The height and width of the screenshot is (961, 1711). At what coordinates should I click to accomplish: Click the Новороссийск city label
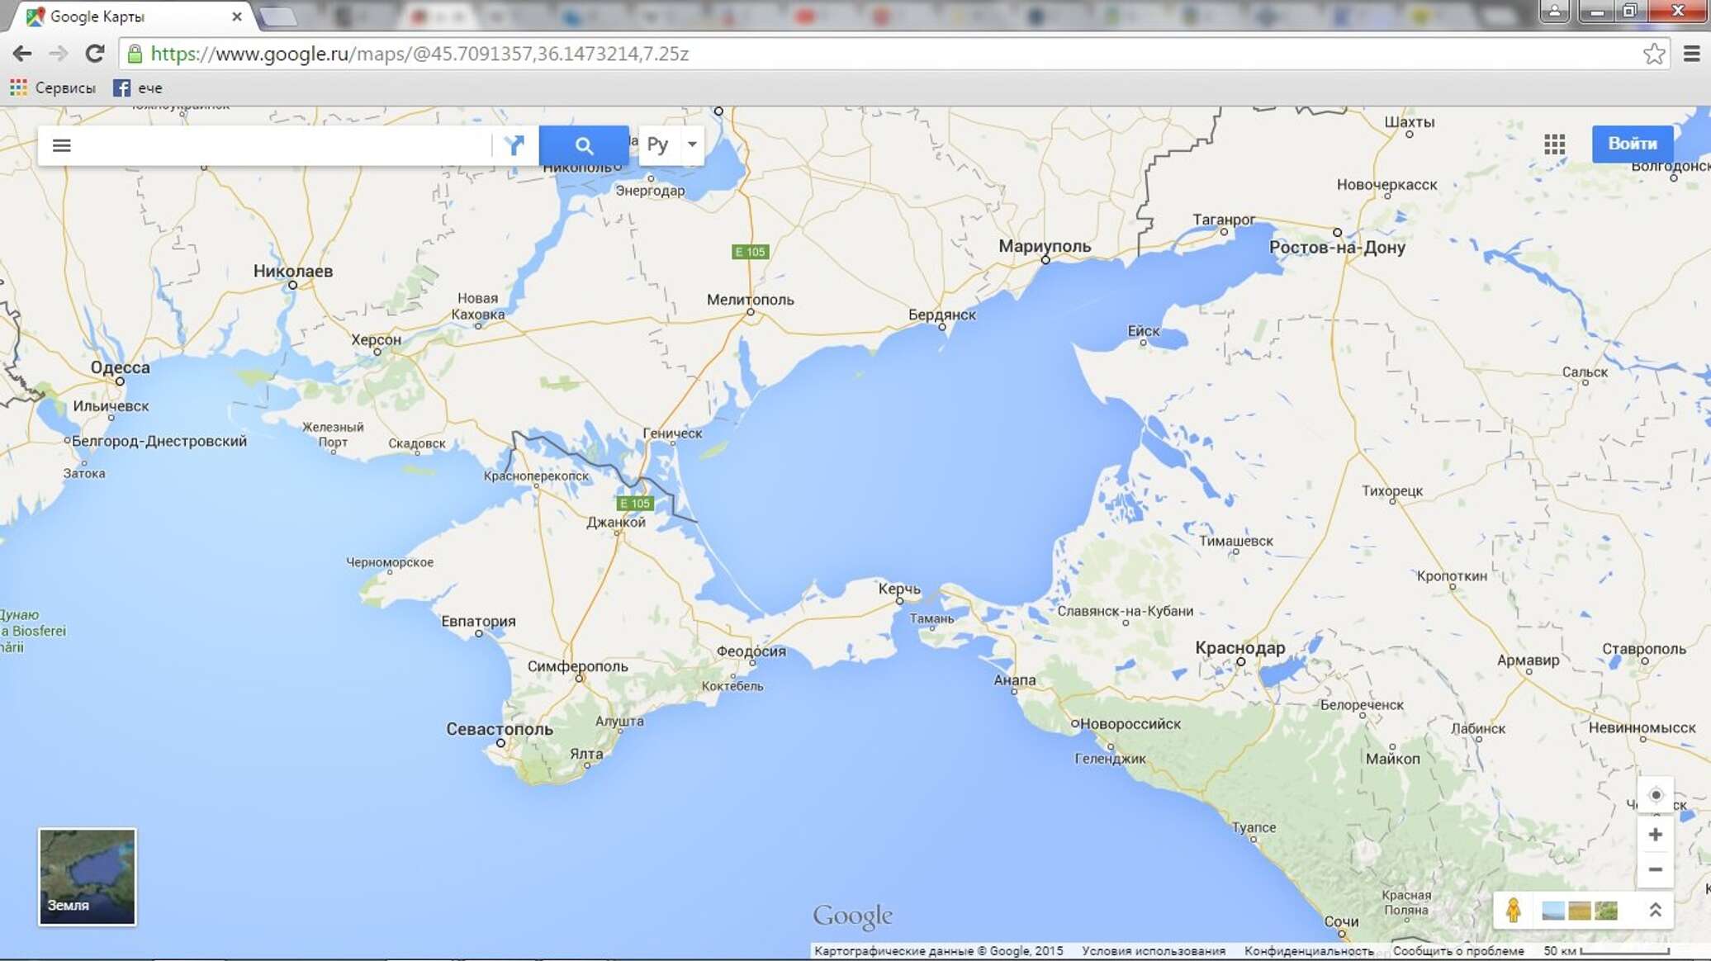[1130, 724]
